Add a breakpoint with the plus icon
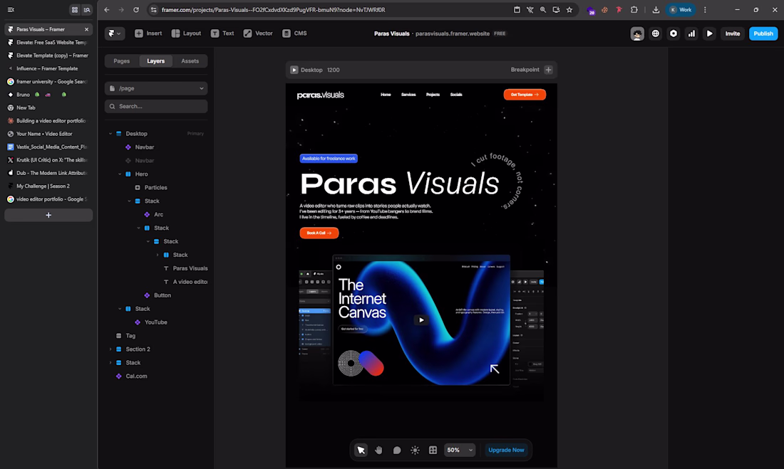The width and height of the screenshot is (784, 469). 548,70
